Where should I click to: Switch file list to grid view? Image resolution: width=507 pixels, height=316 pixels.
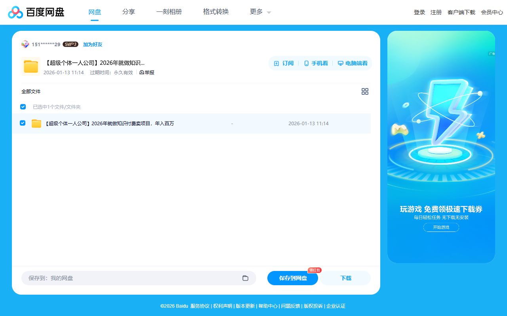point(365,91)
